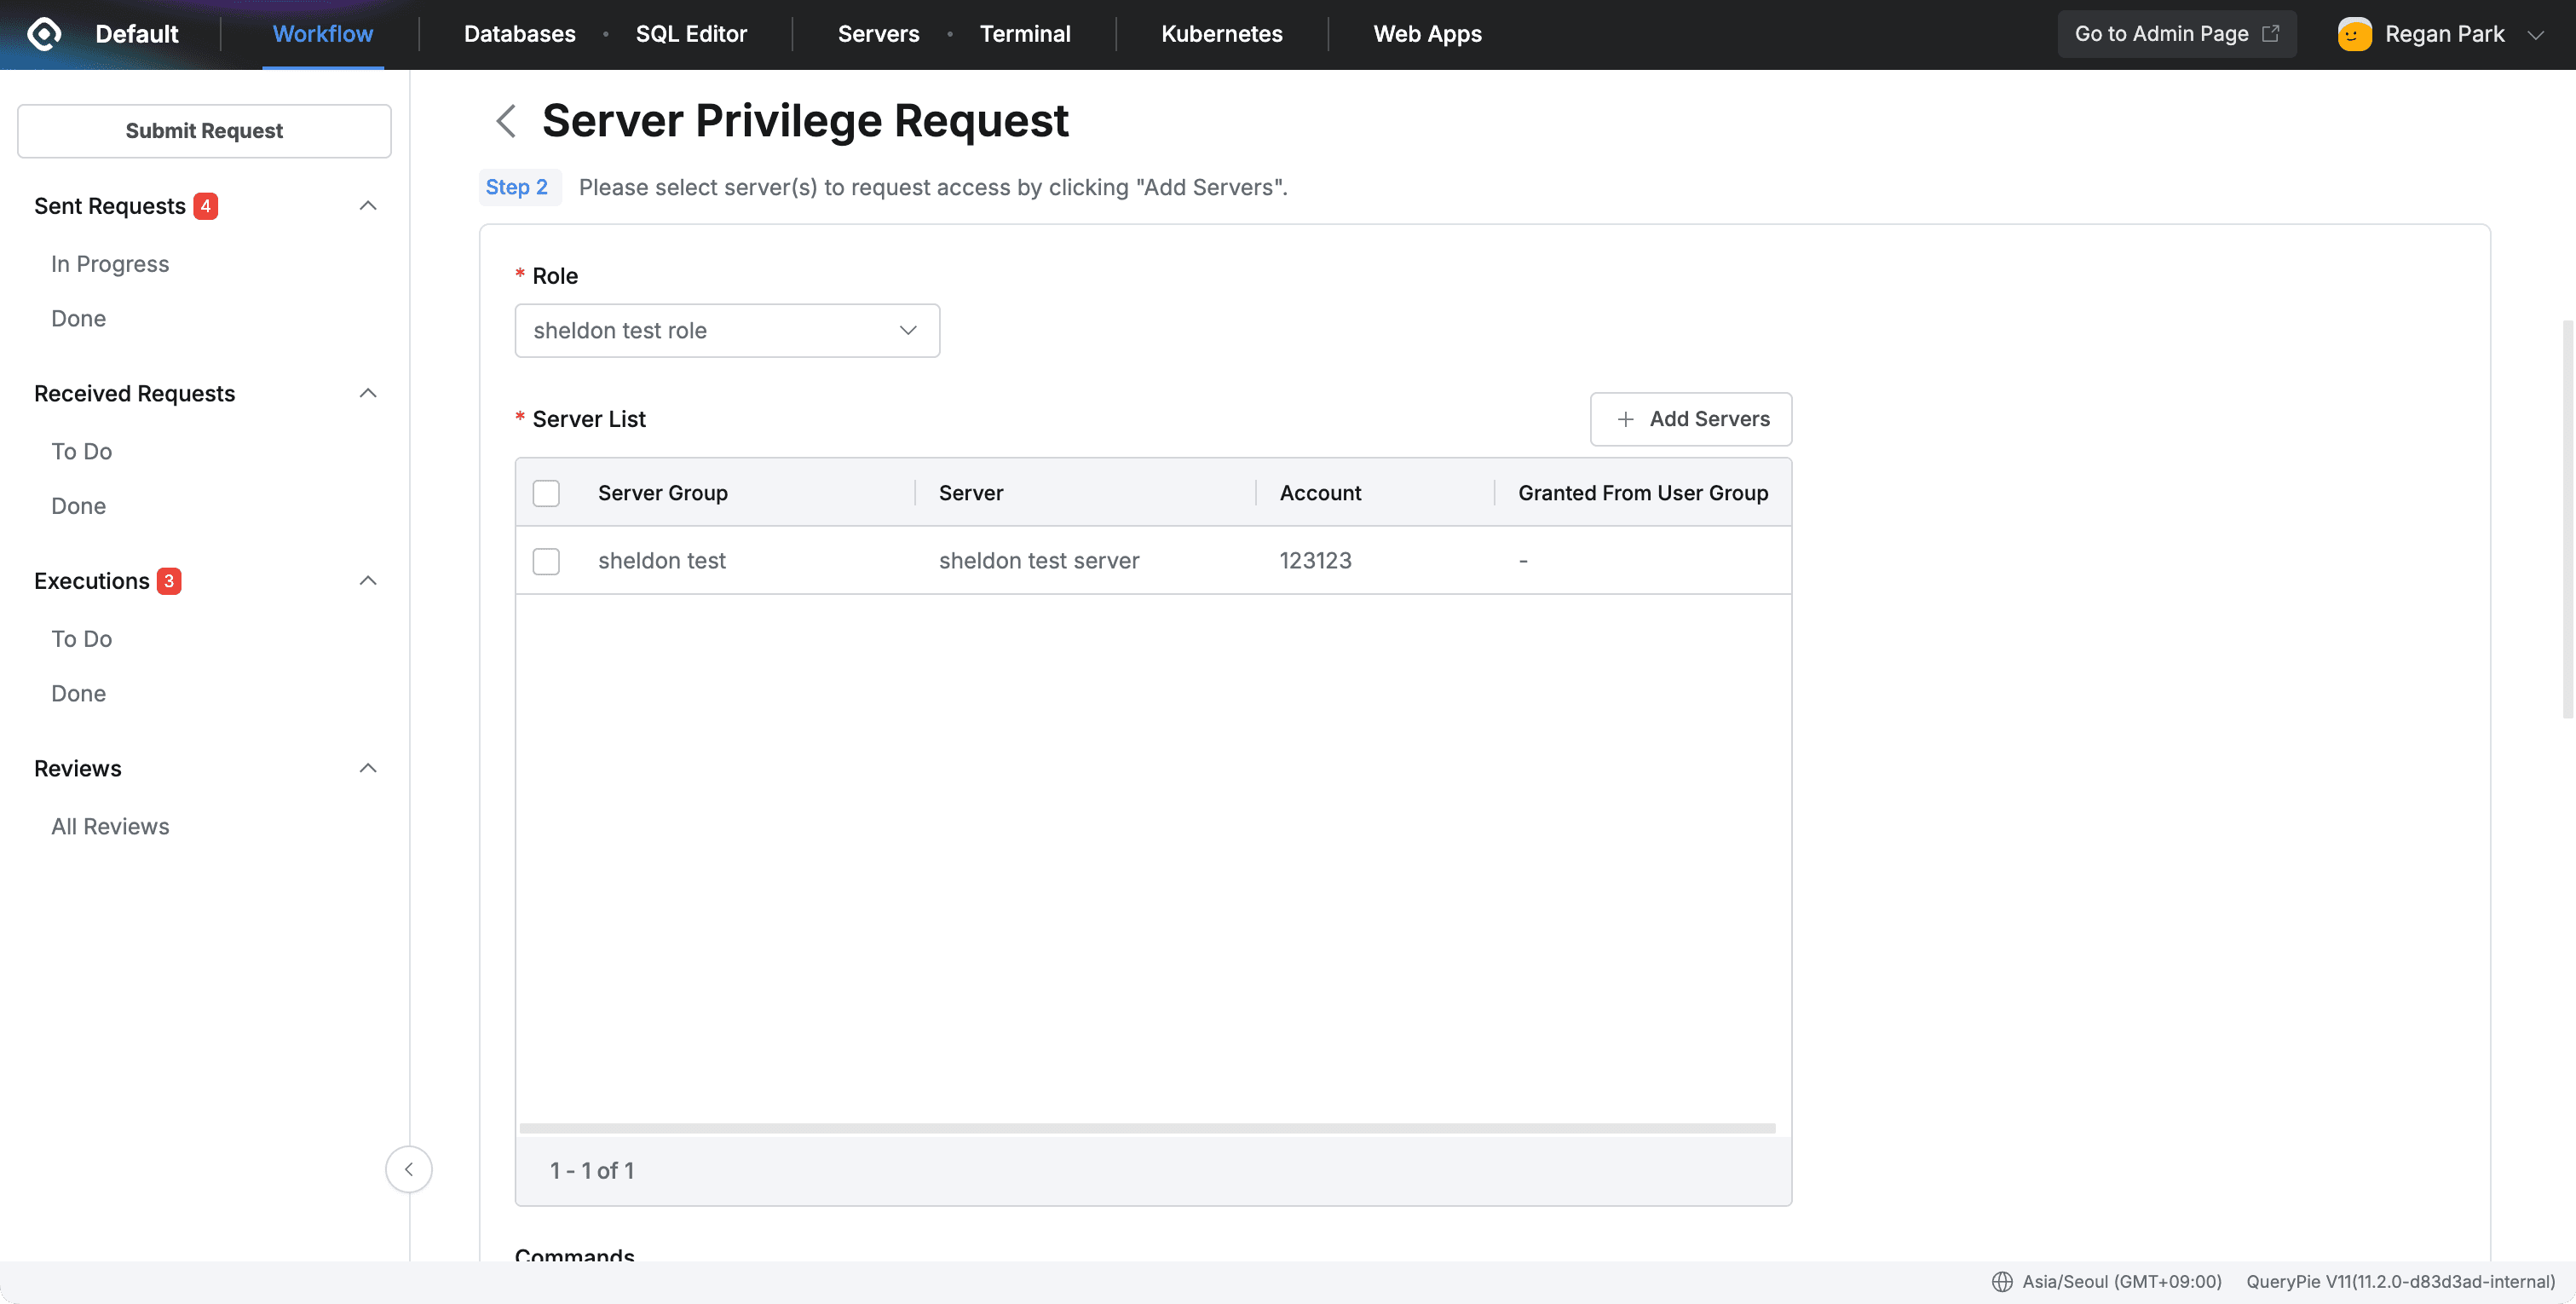Check the select-all checkbox in the server list header
The width and height of the screenshot is (2576, 1304).
tap(546, 493)
